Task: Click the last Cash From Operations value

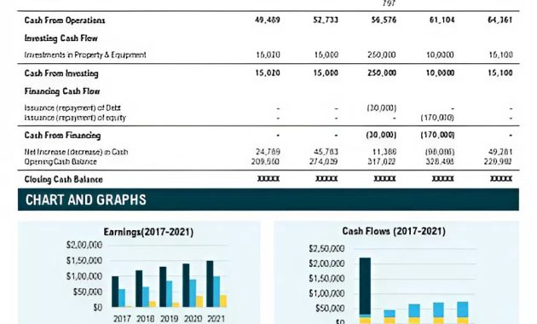Action: coord(500,20)
